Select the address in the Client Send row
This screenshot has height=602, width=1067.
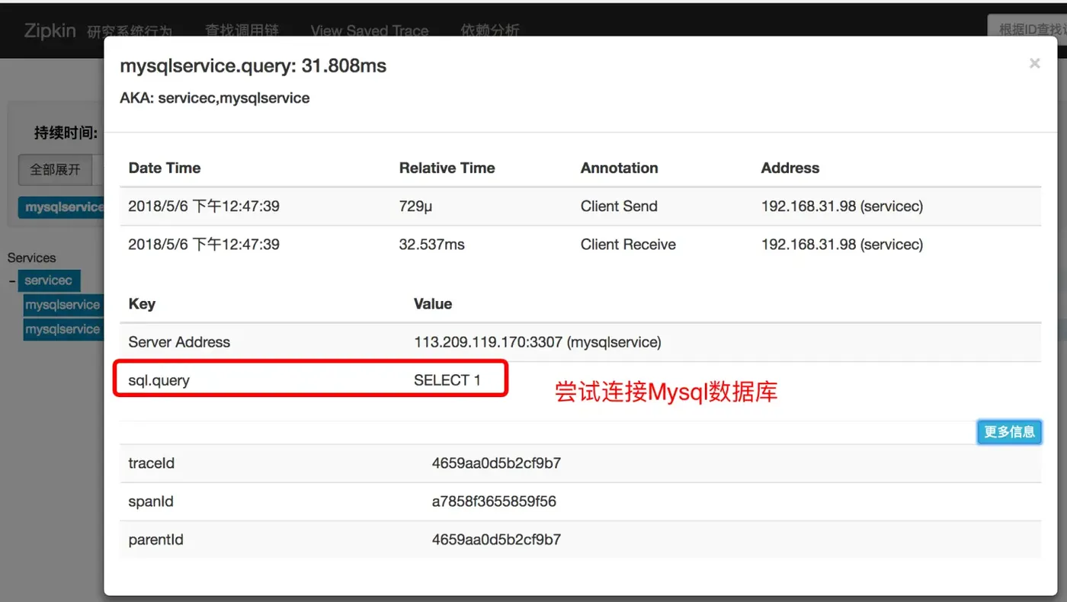(x=842, y=207)
